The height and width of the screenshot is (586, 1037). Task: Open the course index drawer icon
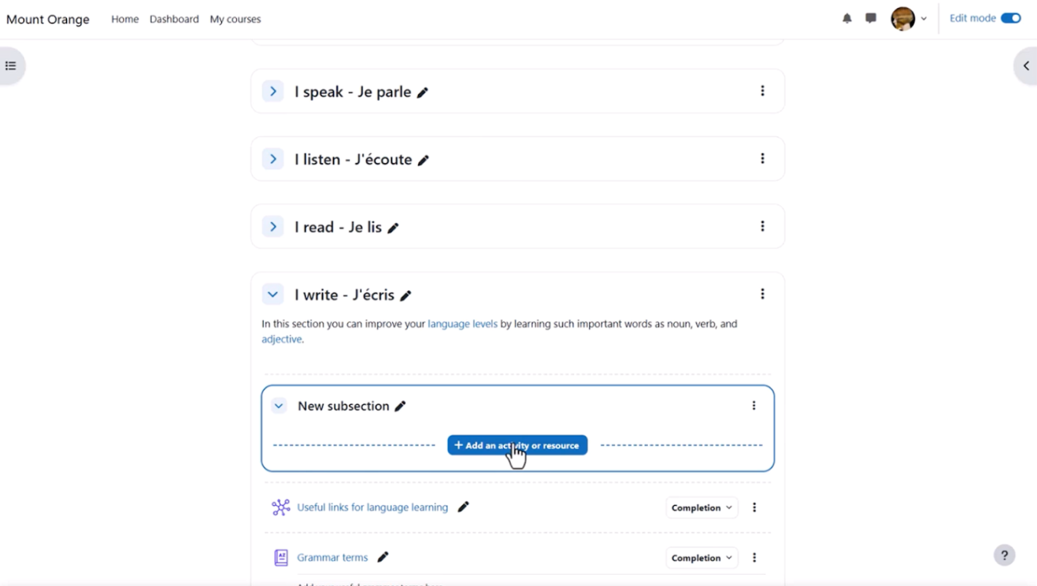point(11,66)
